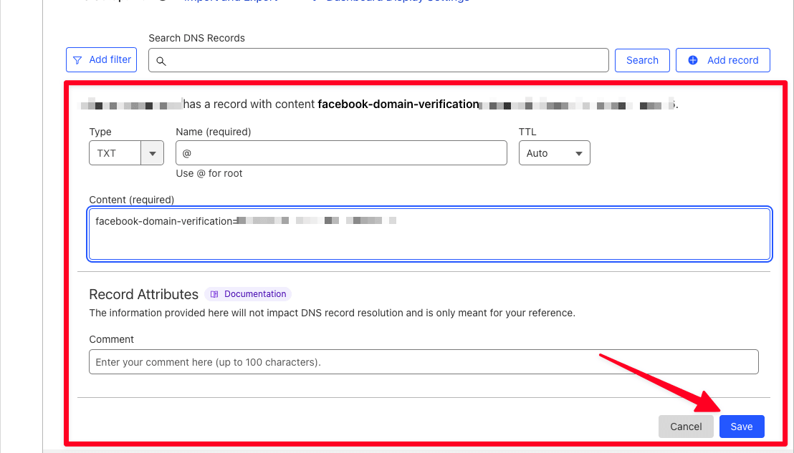This screenshot has height=453, width=794.
Task: Cancel the DNS record edit
Action: (686, 427)
